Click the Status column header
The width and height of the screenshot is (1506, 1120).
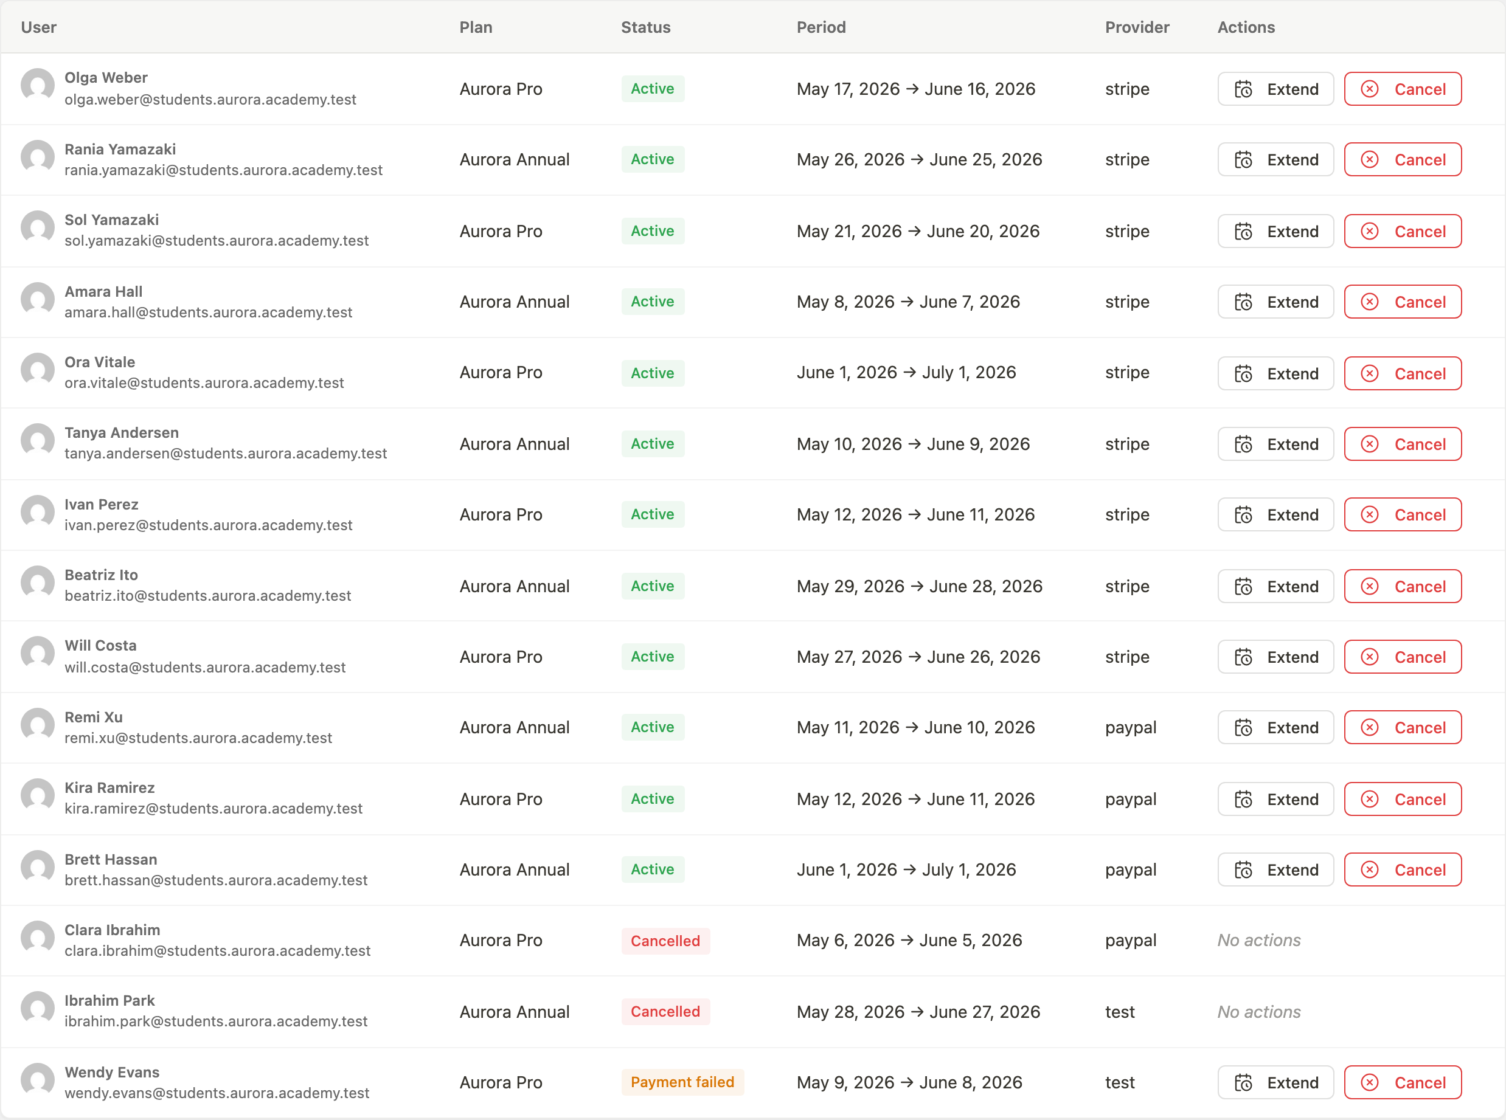(645, 27)
